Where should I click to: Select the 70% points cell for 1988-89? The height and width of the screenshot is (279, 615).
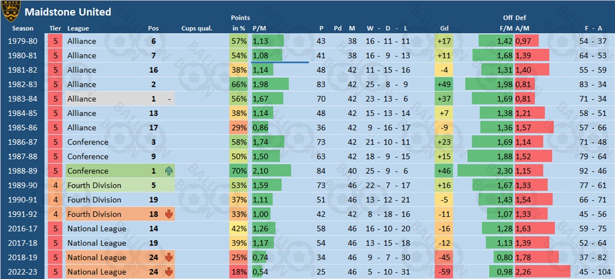238,171
